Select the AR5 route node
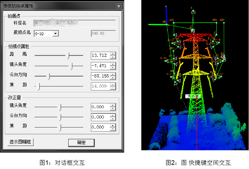Screen dimensions: 249x169 pyautogui.click(x=174, y=23)
